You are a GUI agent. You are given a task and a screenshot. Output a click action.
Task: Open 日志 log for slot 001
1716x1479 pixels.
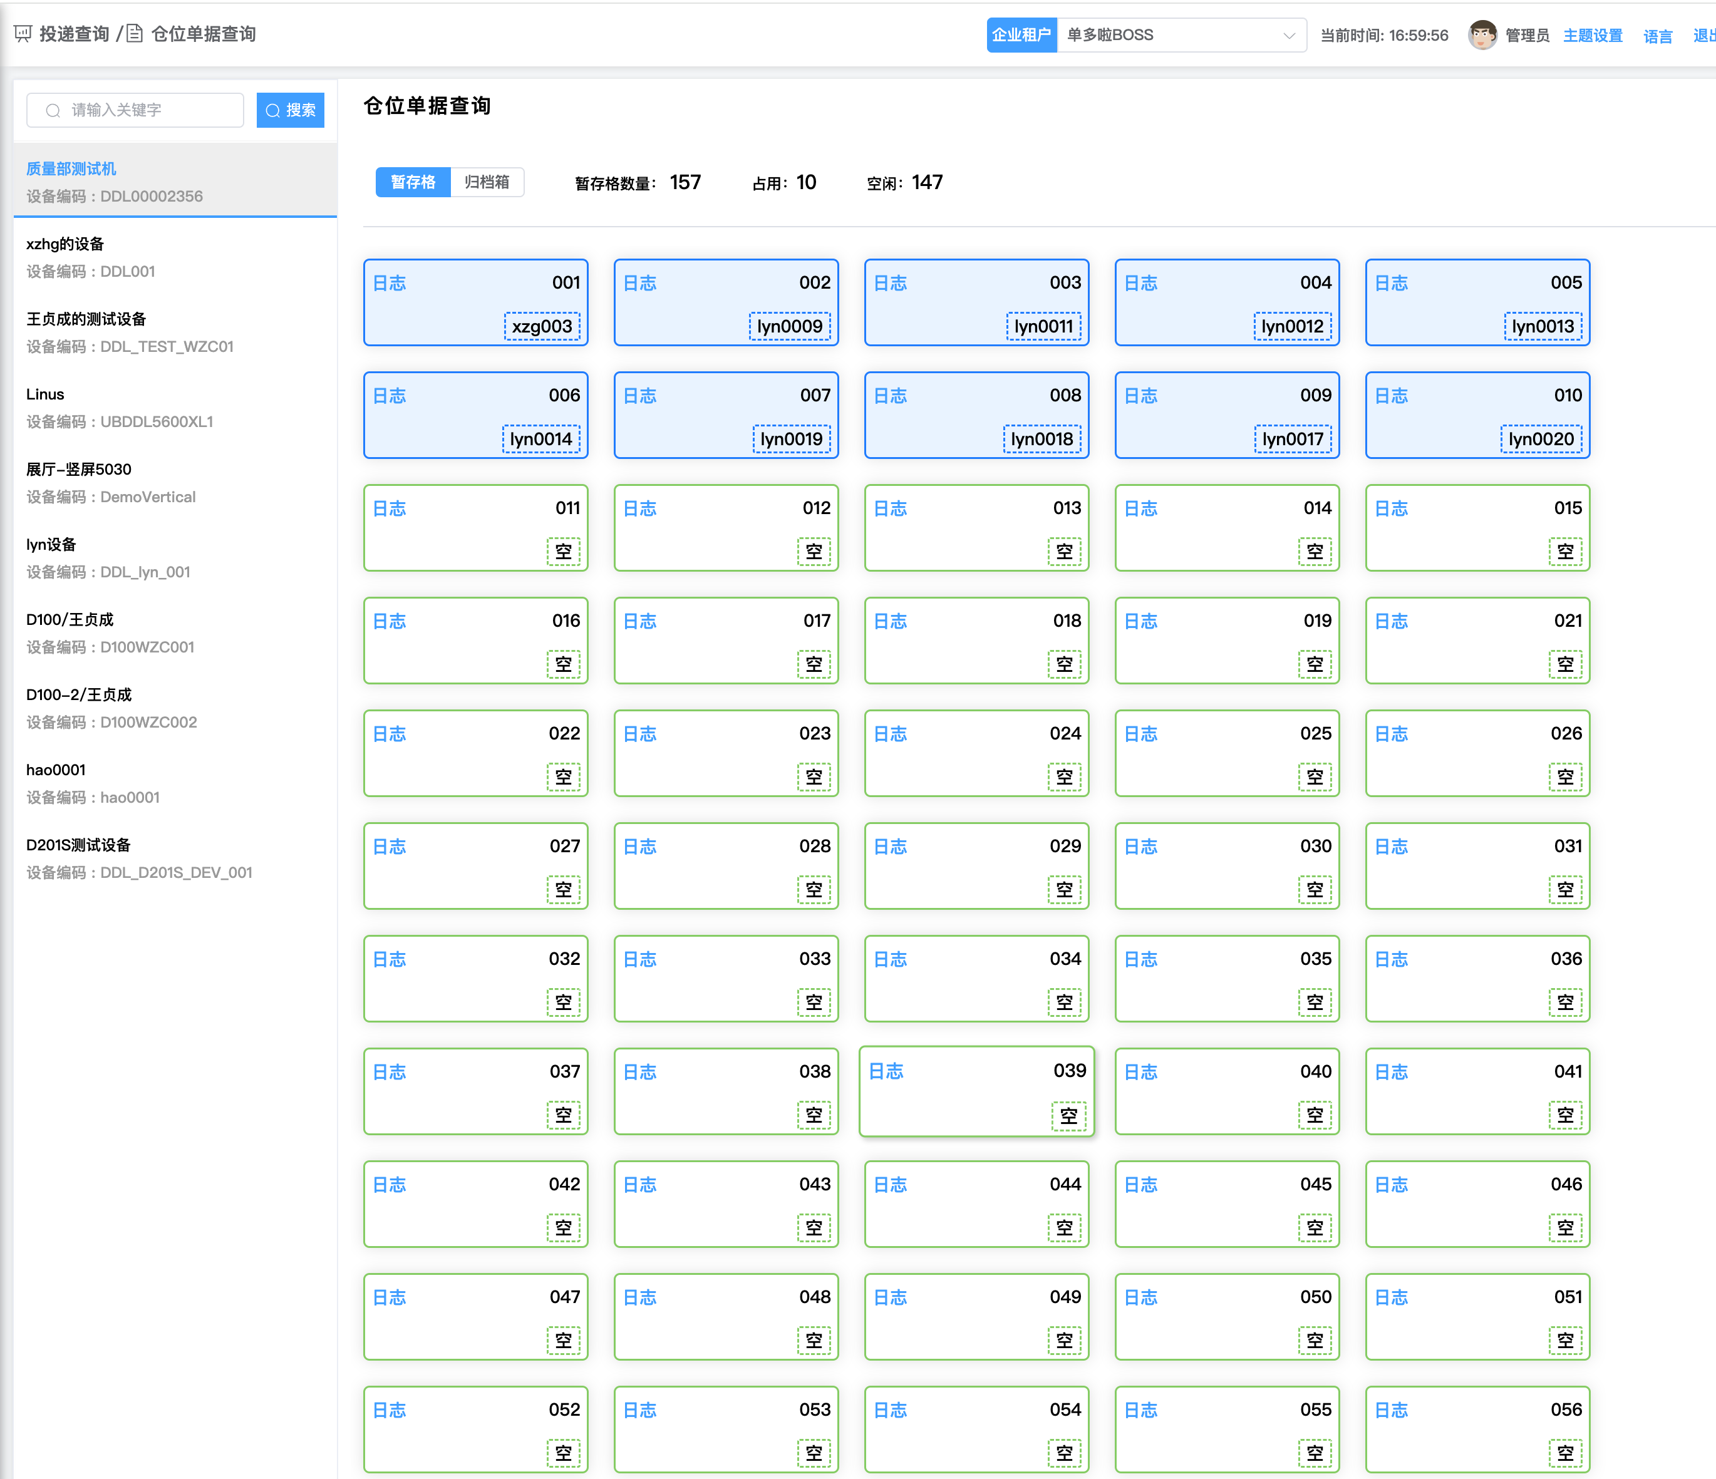click(x=390, y=283)
